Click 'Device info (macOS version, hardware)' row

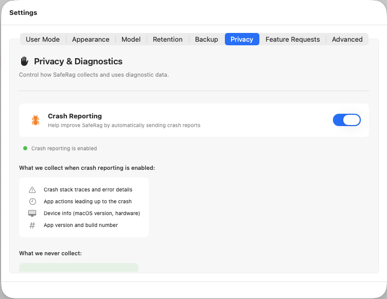tap(92, 214)
